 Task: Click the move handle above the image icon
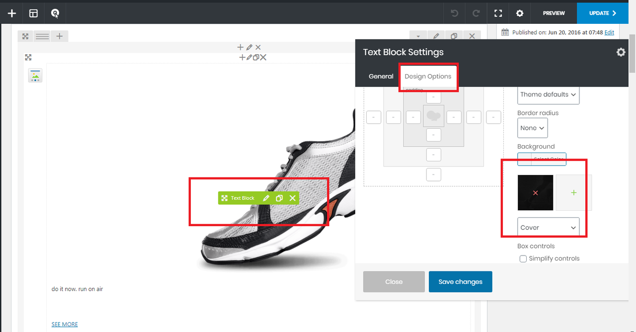[x=28, y=58]
